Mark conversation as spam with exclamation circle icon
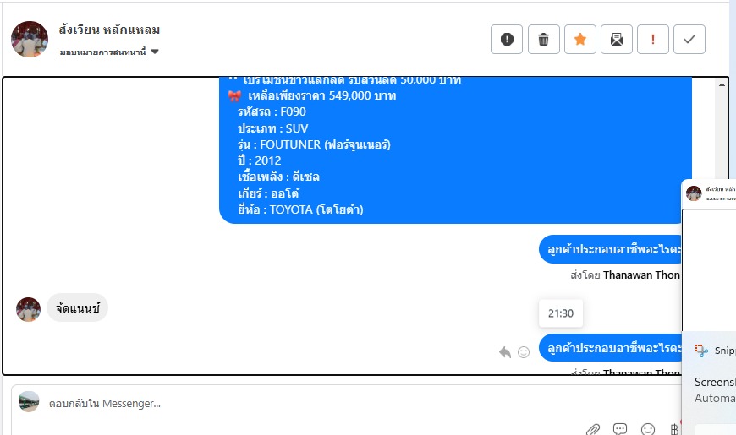 [507, 40]
